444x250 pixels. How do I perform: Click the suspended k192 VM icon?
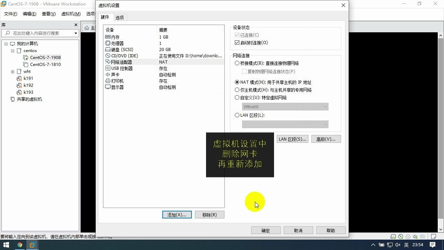[19, 85]
